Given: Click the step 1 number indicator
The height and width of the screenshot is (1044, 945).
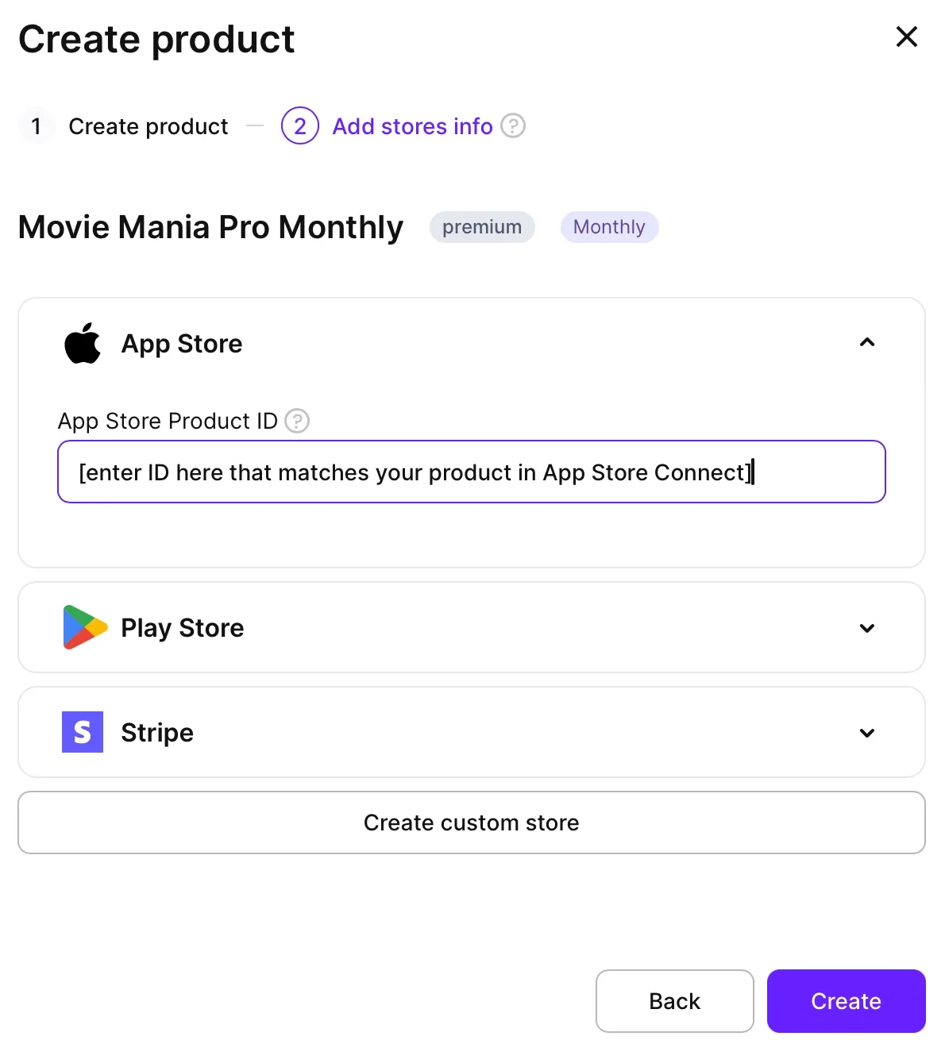Looking at the screenshot, I should coord(37,126).
